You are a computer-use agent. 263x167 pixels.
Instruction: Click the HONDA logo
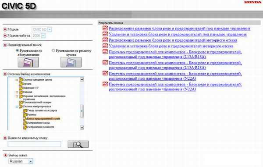click(x=252, y=2)
